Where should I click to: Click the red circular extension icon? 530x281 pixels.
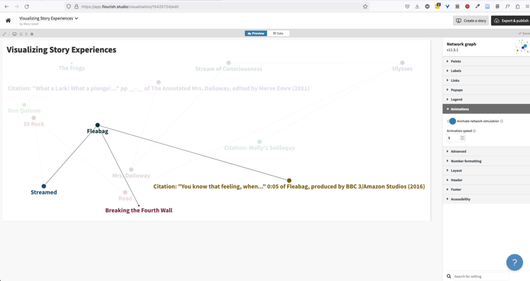(467, 6)
